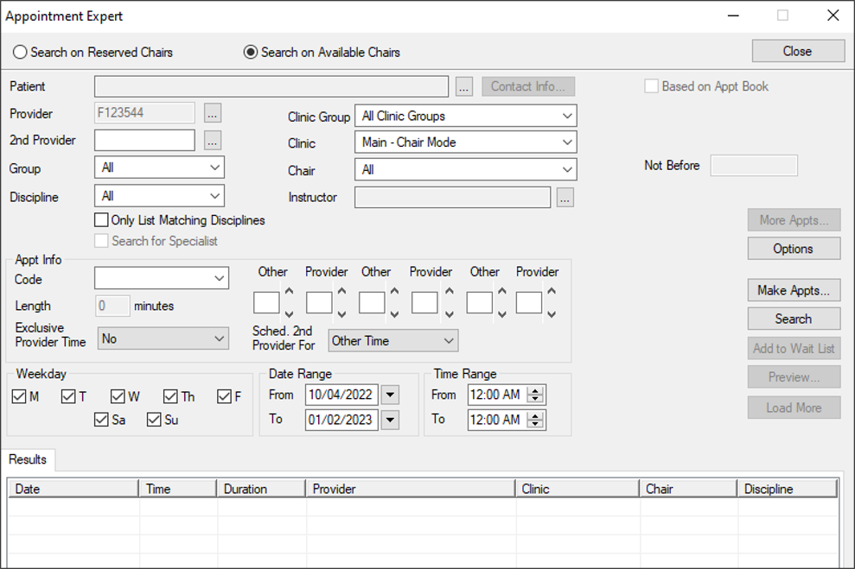Expand the Discipline dropdown

click(159, 196)
